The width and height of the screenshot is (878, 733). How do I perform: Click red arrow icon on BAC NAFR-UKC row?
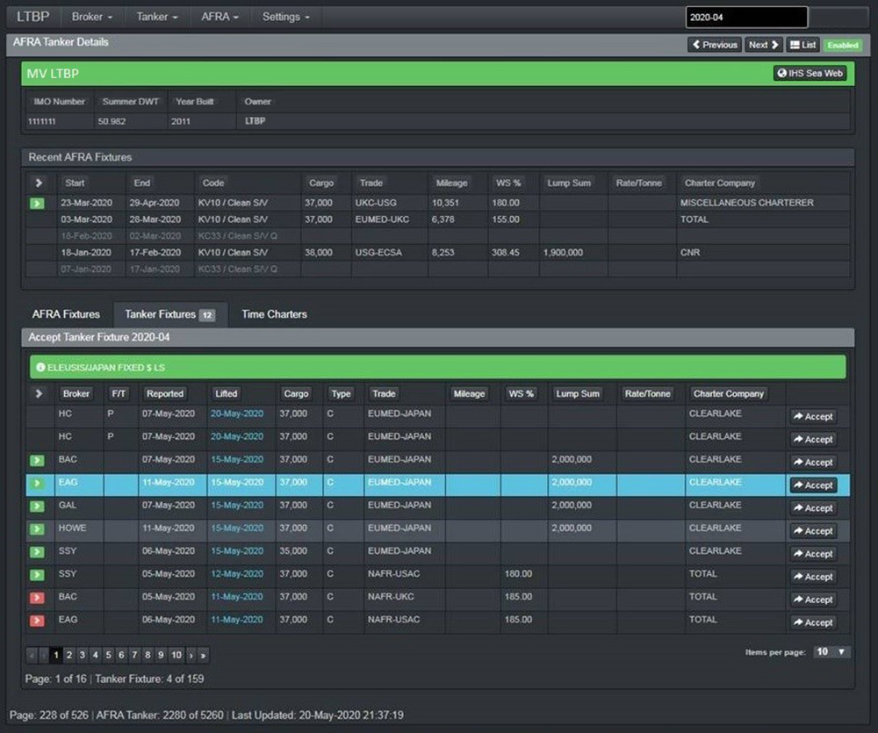tap(38, 597)
